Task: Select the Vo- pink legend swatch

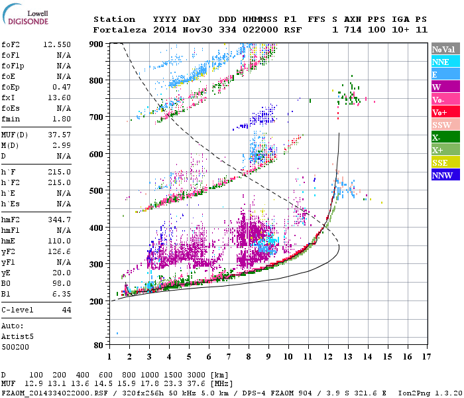Action: tap(445, 99)
